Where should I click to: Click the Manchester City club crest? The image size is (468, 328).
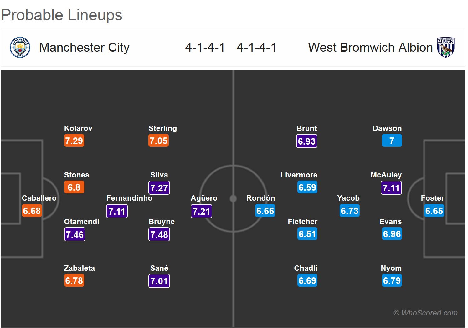pos(20,48)
